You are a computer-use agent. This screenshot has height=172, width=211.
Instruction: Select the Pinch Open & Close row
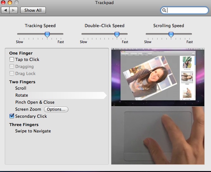pos(35,102)
